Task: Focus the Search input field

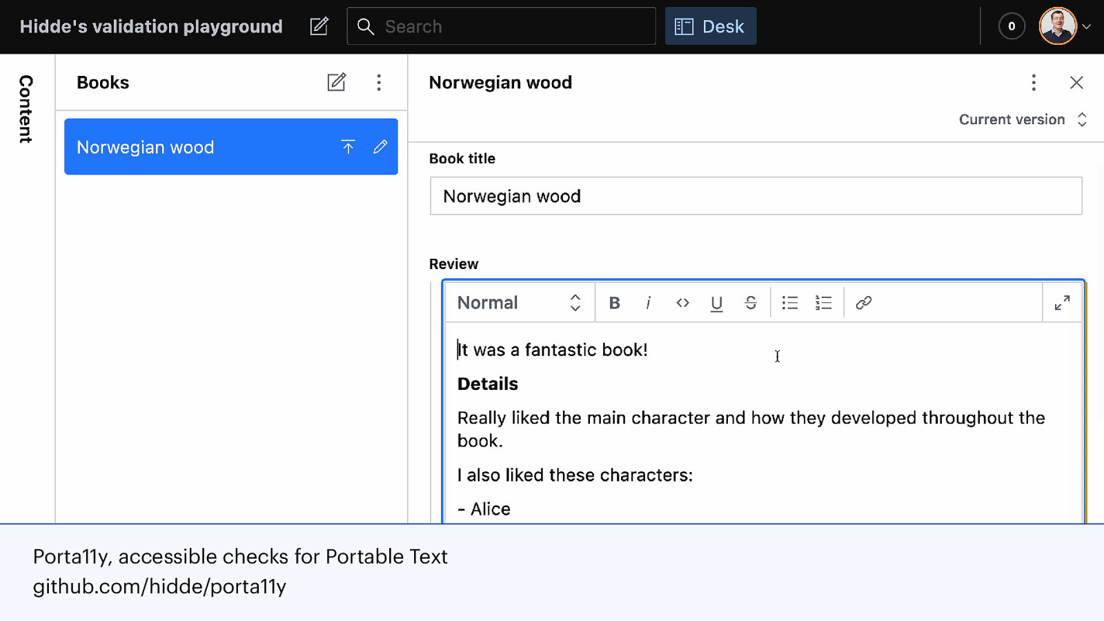Action: pos(501,26)
